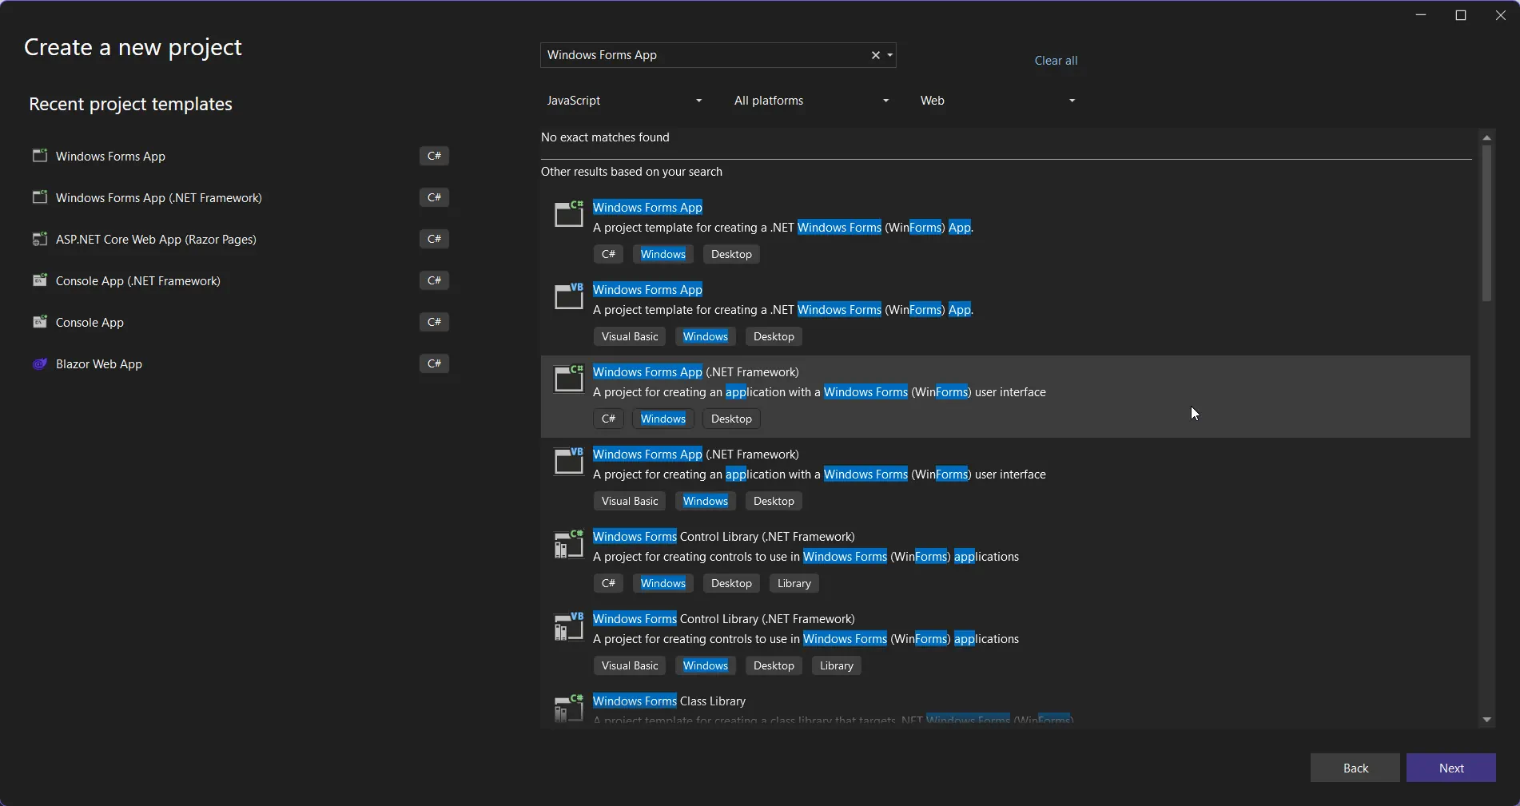The image size is (1520, 806).
Task: Choose Console App from recent templates
Action: pos(90,323)
